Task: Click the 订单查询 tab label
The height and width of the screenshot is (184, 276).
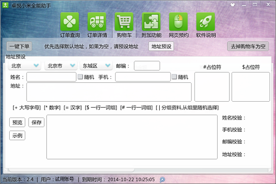Action: pos(70,35)
